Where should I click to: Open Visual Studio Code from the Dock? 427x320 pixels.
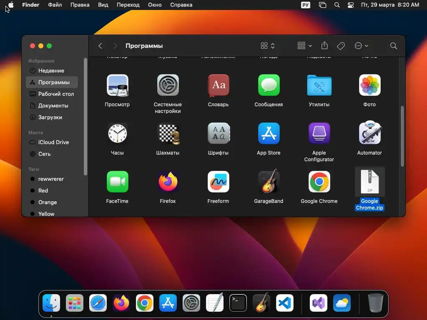tap(284, 303)
